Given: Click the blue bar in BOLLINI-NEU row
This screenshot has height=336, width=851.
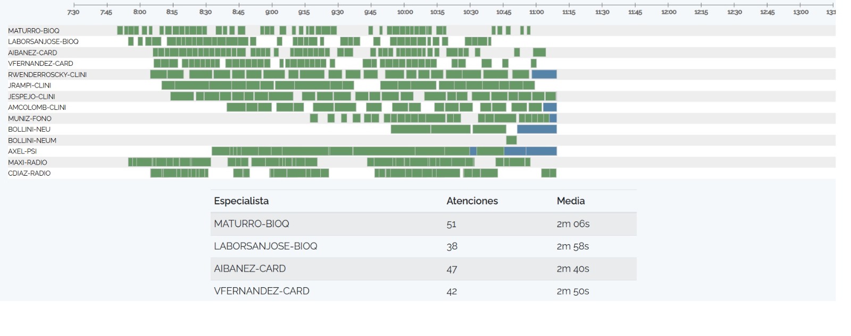Looking at the screenshot, I should coord(537,129).
